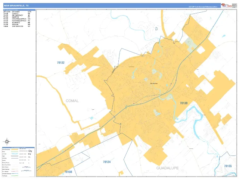239x179 pixels.
Task: Click the 'NEW BRAUNFELS, TX' map title
Action: [16, 6]
